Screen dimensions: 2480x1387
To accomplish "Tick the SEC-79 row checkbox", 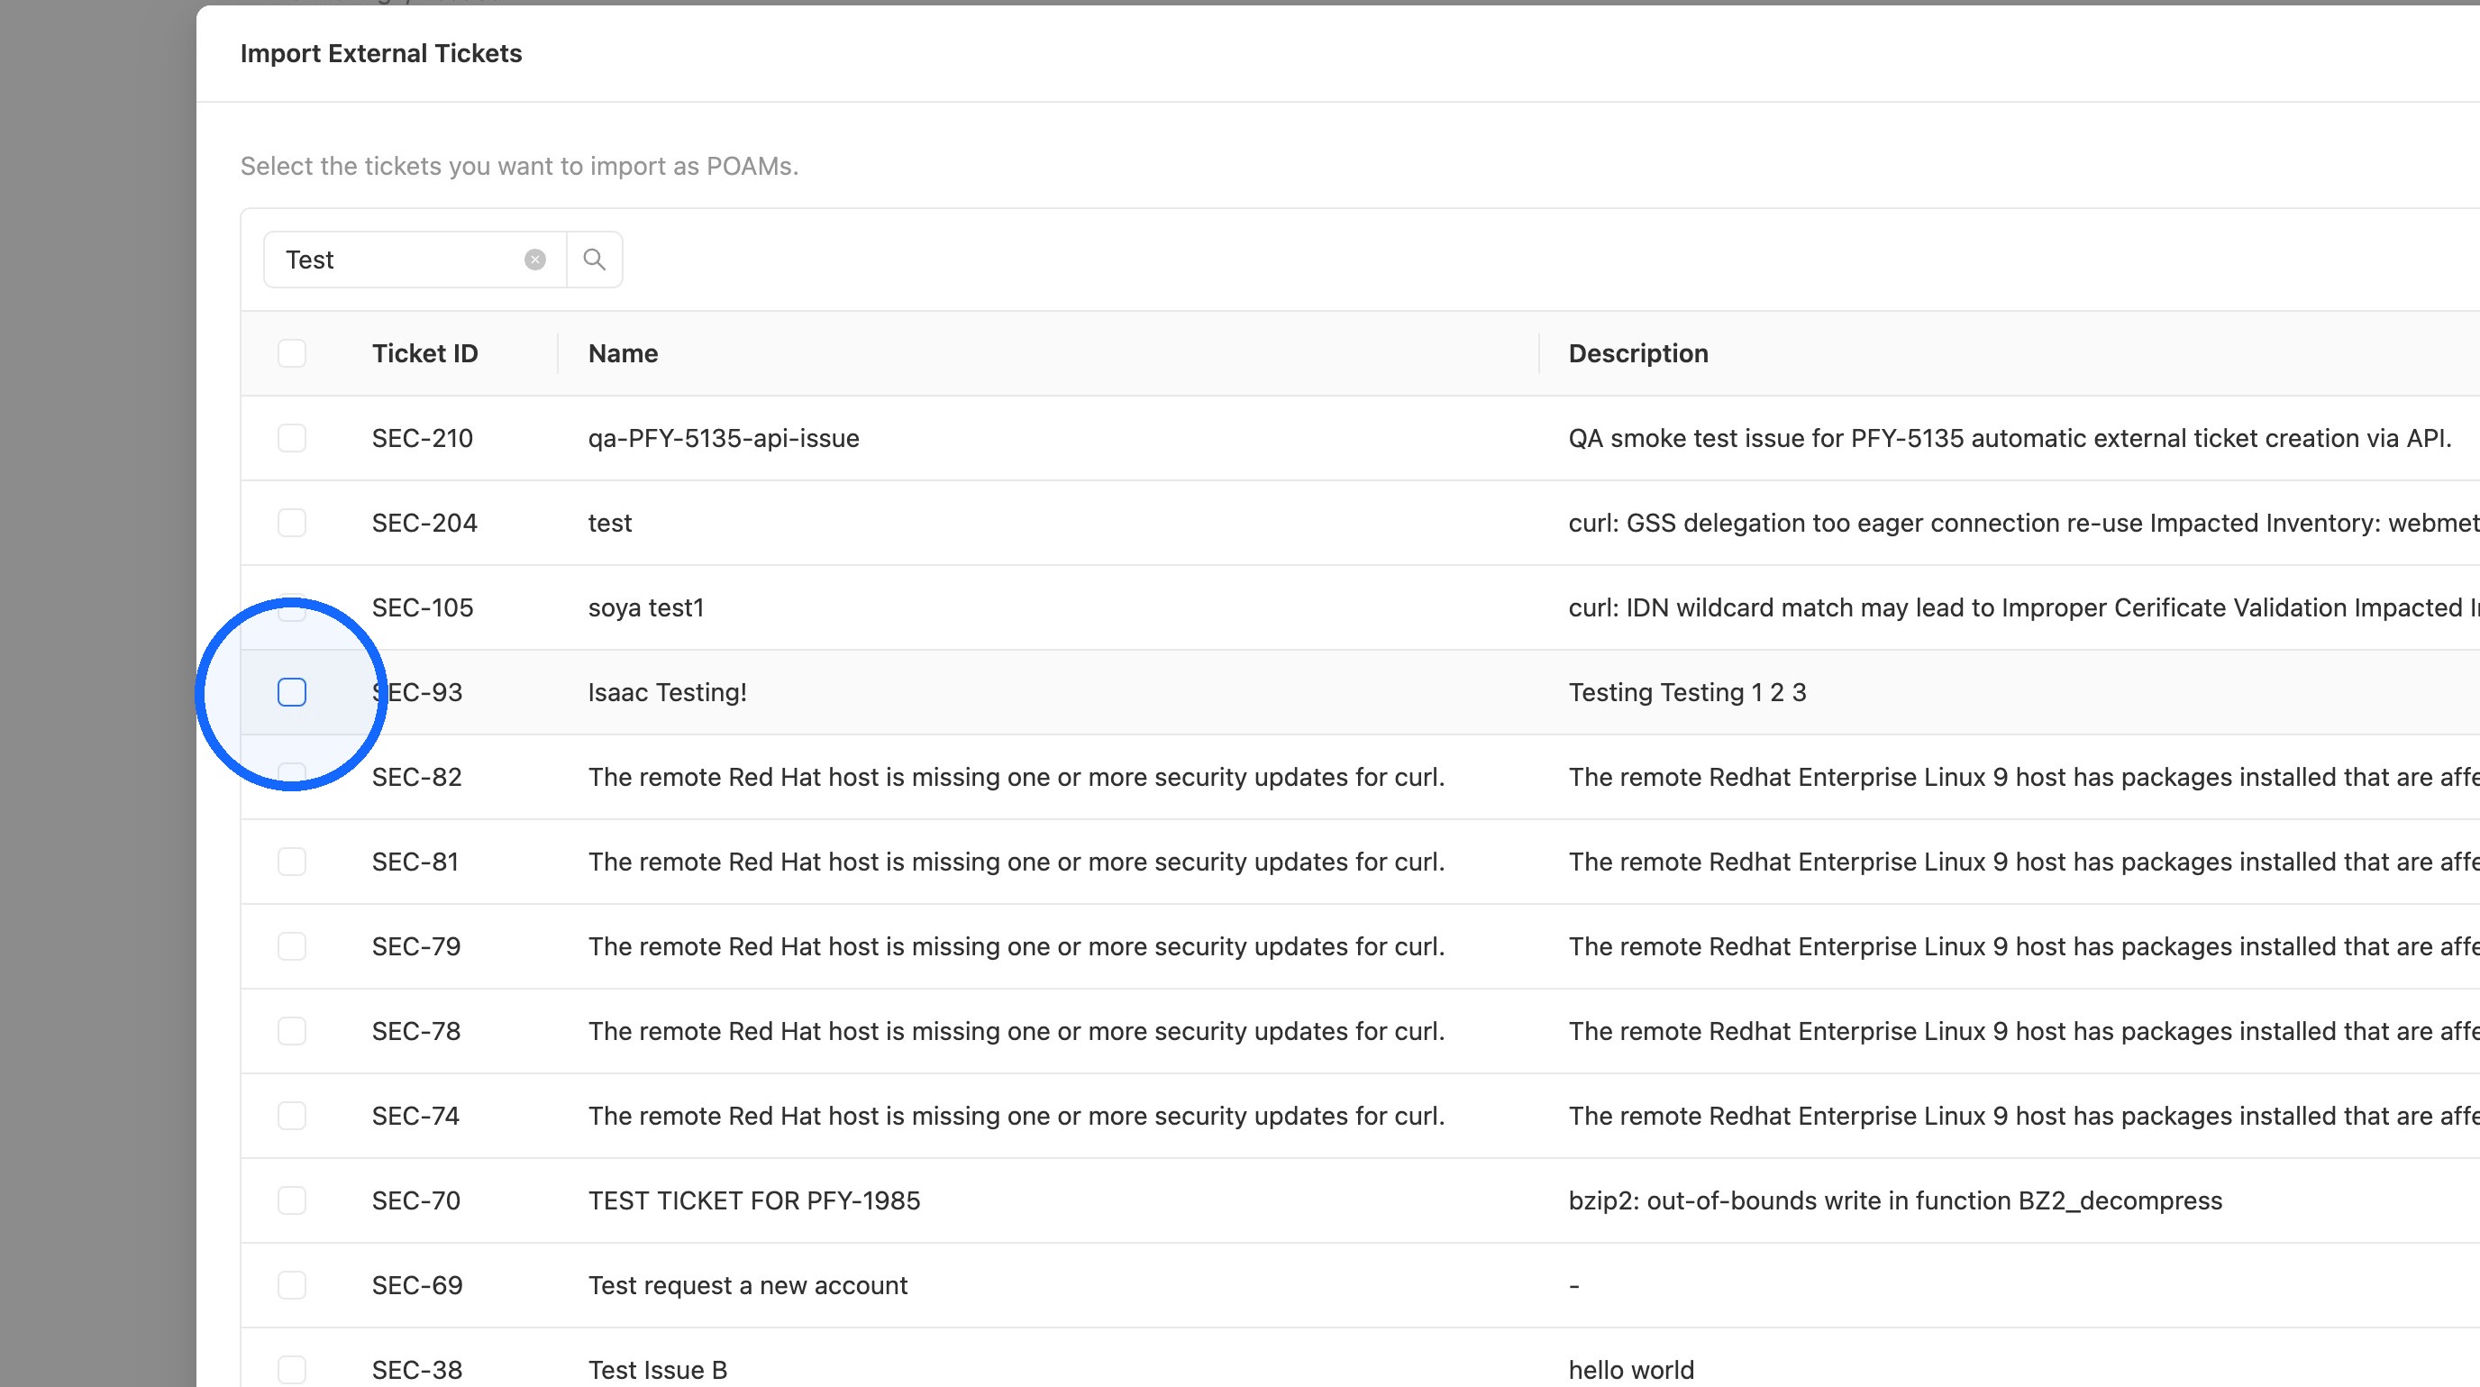I will click(292, 946).
